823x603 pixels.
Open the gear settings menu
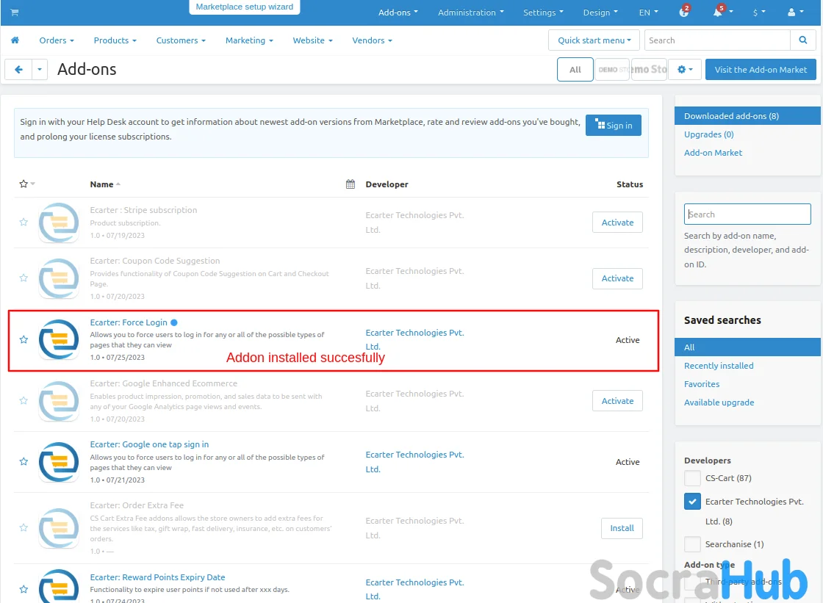click(685, 69)
